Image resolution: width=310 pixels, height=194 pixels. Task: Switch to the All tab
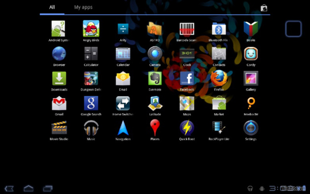tap(52, 7)
